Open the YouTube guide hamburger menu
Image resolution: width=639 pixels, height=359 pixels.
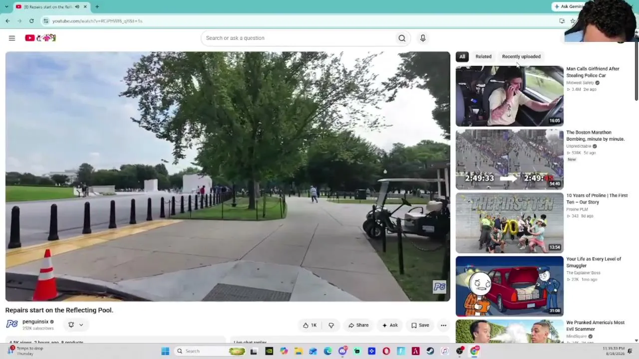[x=12, y=38]
